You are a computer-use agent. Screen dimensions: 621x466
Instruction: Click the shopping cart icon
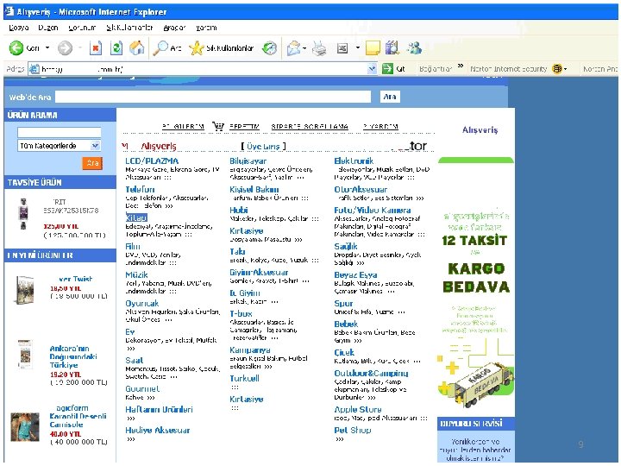point(218,126)
